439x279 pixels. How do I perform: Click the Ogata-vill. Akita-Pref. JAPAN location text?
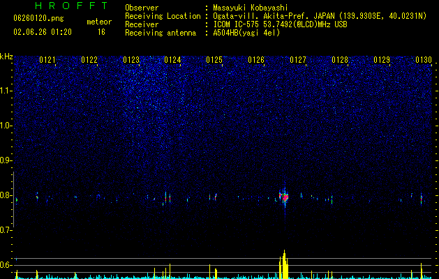[320, 16]
